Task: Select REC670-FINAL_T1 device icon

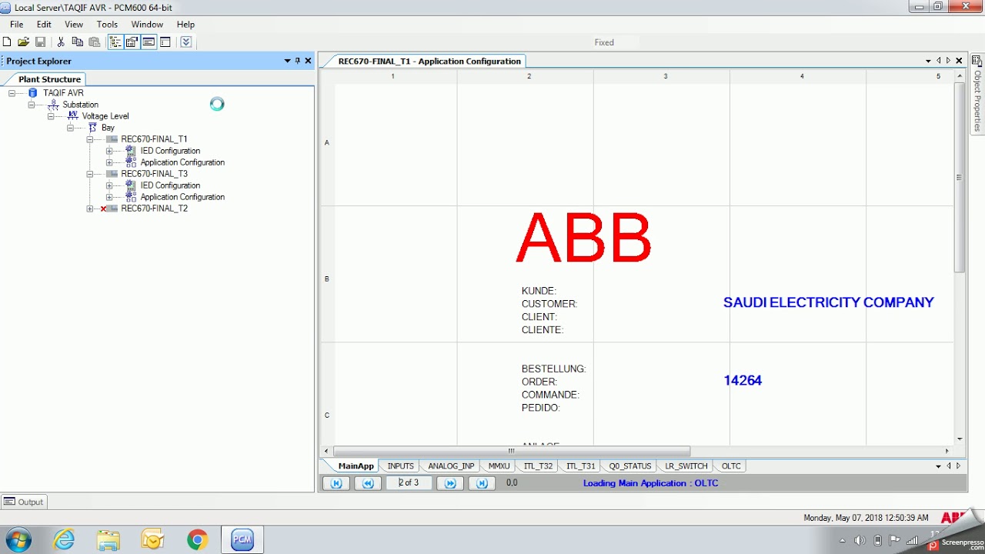Action: [112, 139]
